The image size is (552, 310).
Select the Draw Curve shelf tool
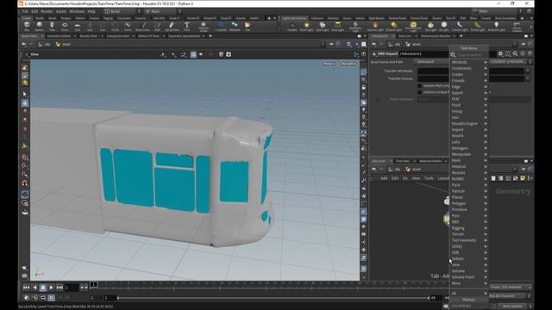tap(142, 27)
